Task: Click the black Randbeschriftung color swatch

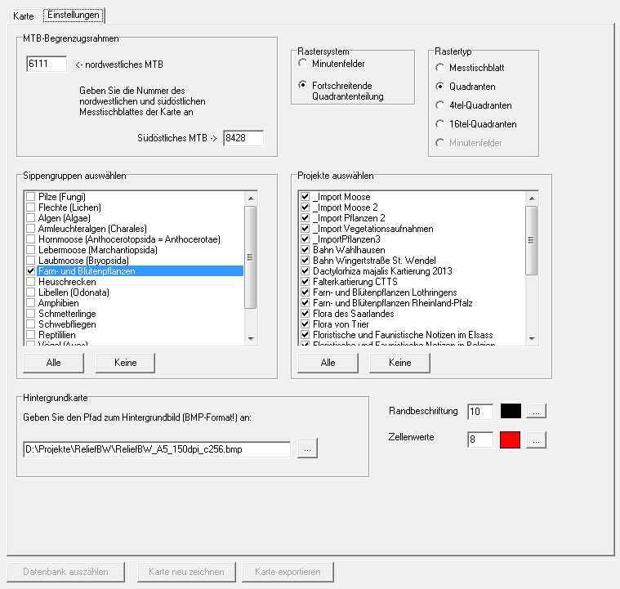Action: [x=511, y=411]
